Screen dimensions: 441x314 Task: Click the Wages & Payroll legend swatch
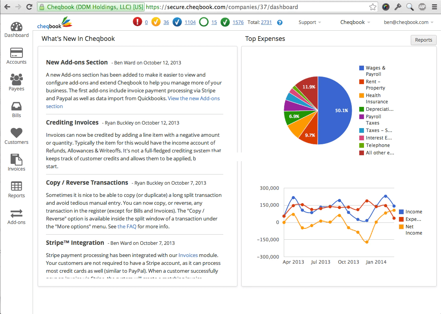(x=362, y=68)
